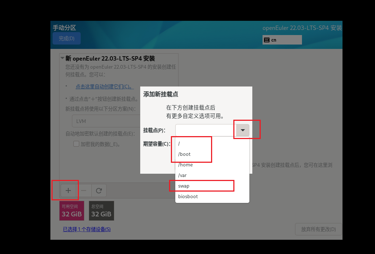Click the 手动分区 page heading
Screen dimensions: 375x254
point(64,28)
